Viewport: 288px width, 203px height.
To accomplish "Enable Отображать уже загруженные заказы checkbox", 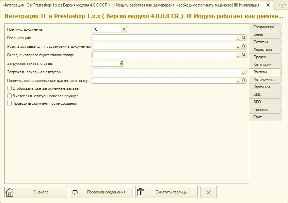I will pyautogui.click(x=10, y=88).
